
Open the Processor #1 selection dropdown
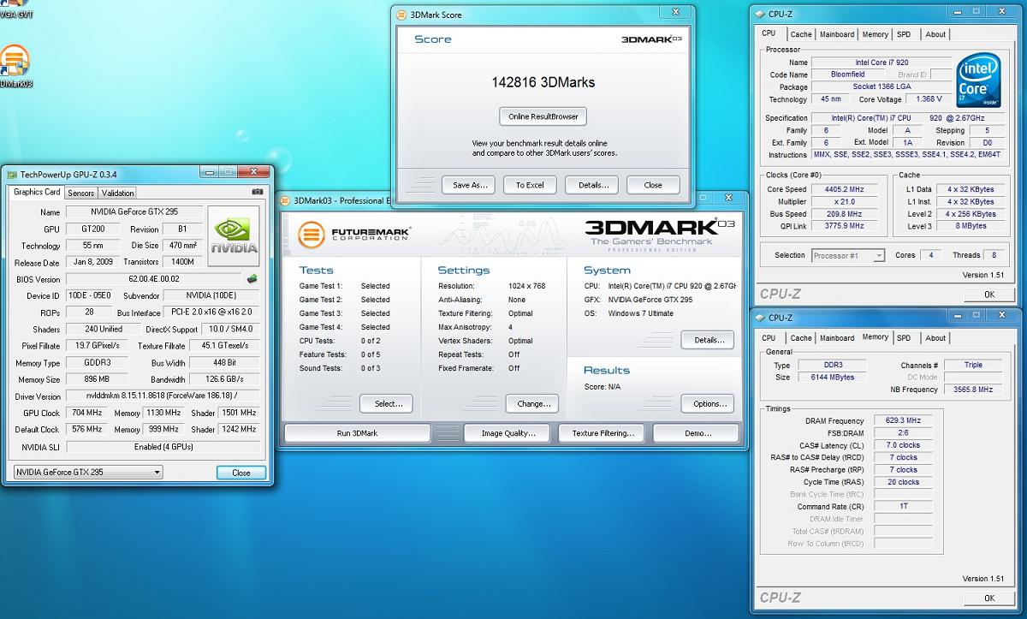pyautogui.click(x=848, y=255)
